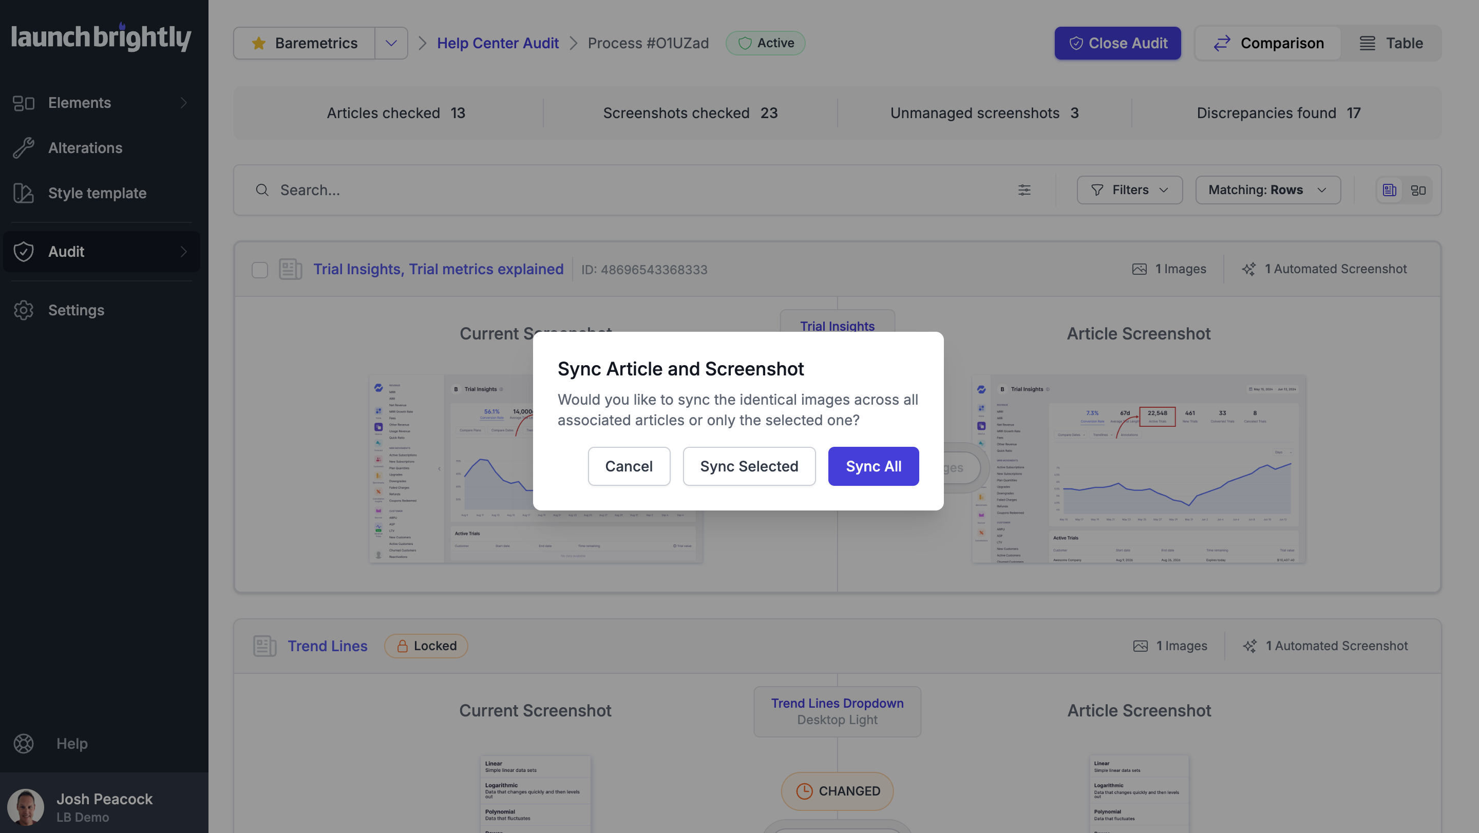Cancel the sync dialog

tap(629, 466)
